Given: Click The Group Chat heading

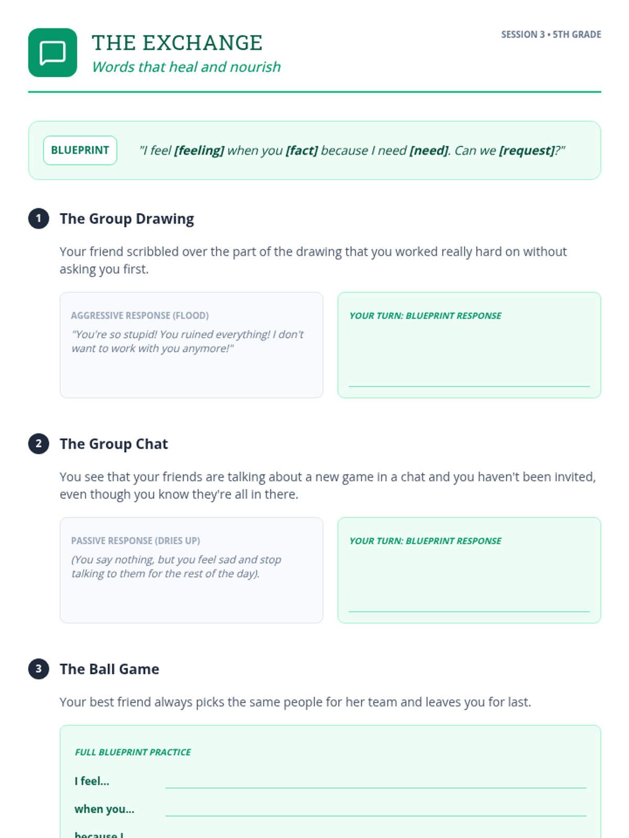Looking at the screenshot, I should tap(114, 444).
